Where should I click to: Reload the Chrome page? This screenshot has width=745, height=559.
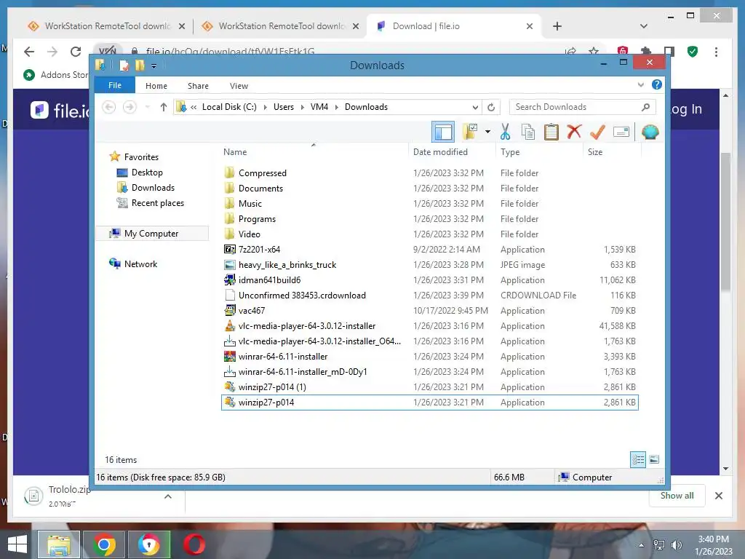pos(76,52)
